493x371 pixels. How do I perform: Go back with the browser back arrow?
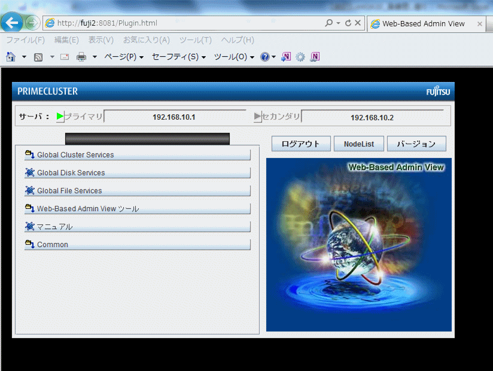click(x=12, y=22)
